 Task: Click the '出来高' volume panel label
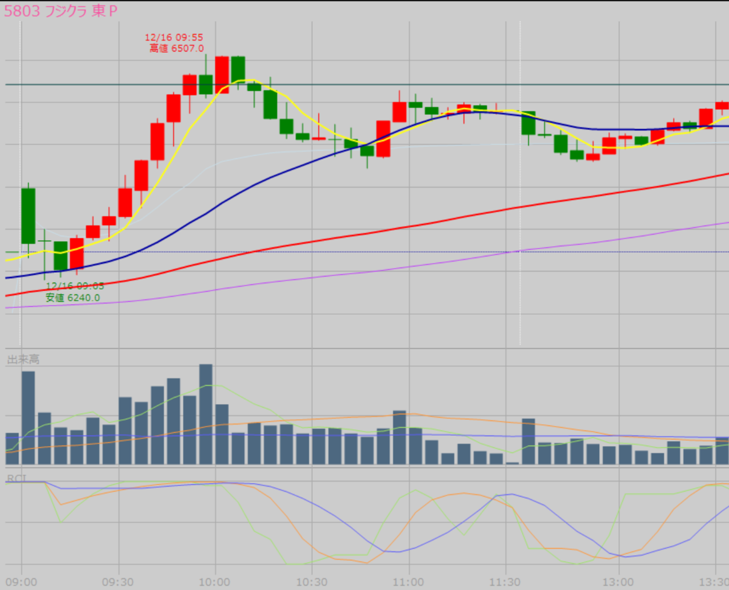point(23,360)
